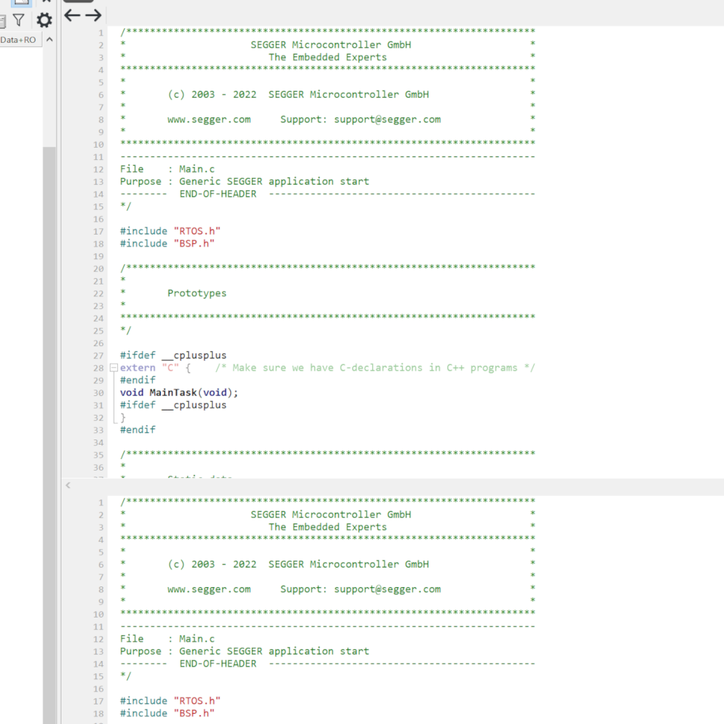The width and height of the screenshot is (724, 724).
Task: Click "BSP.h" include in lower editor pane
Action: (193, 713)
